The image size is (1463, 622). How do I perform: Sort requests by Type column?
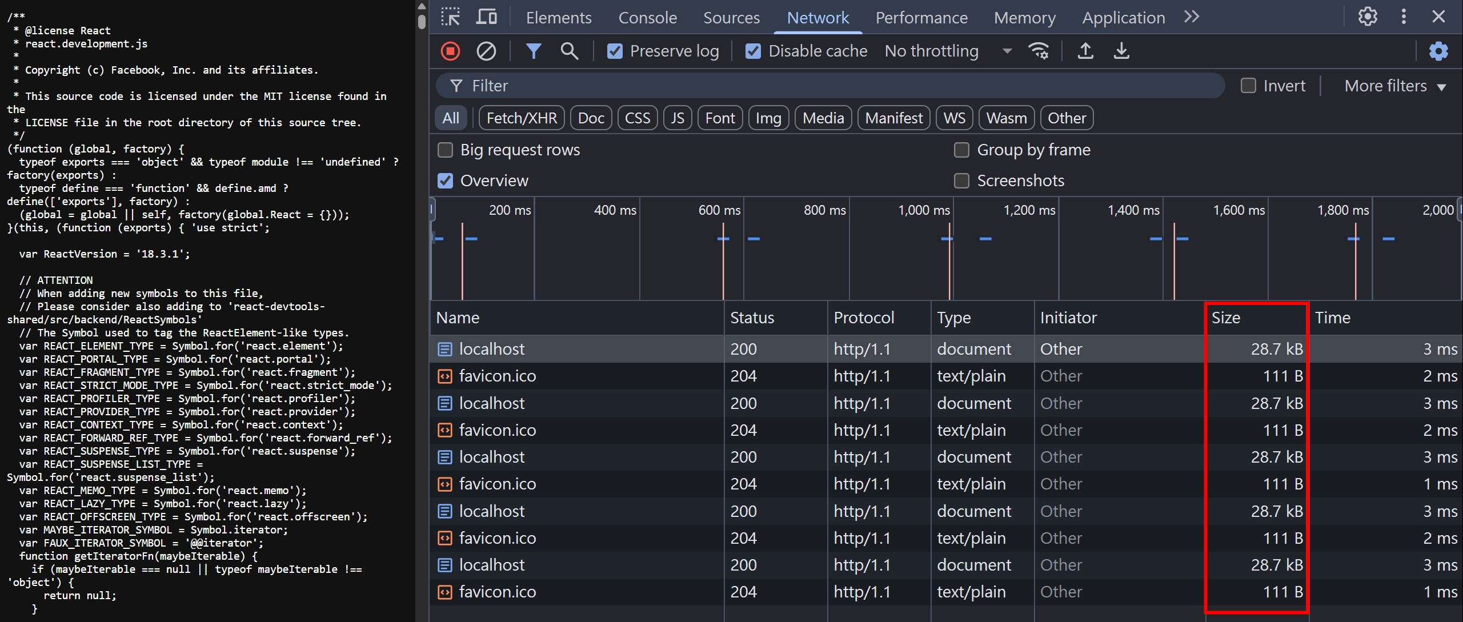(983, 318)
